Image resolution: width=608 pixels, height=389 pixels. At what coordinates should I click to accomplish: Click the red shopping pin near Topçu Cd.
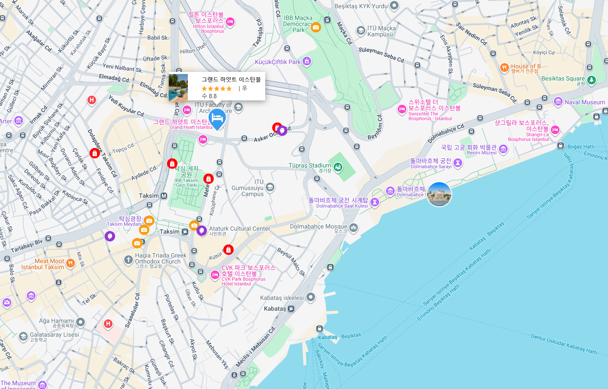pos(95,153)
